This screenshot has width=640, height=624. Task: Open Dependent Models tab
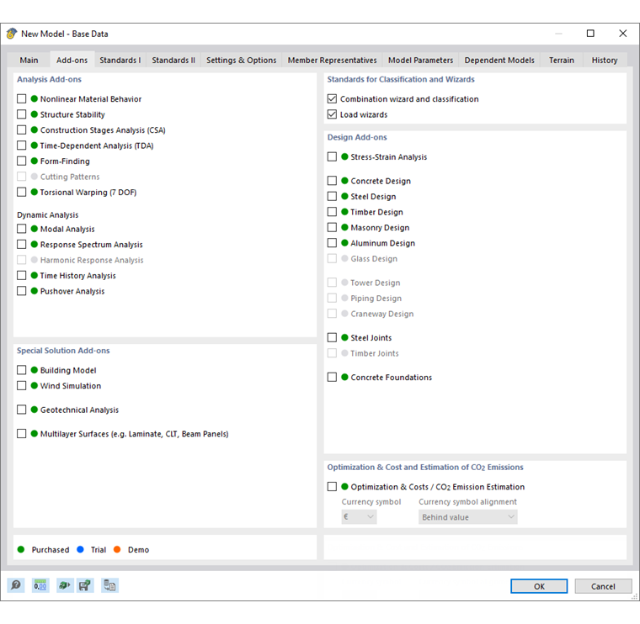point(499,60)
